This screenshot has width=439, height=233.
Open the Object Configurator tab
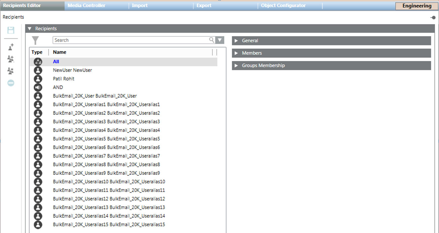point(283,6)
